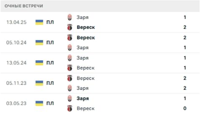This screenshot has height=117, width=201.
Task: Open the Очные встречи section header
Action: [24, 6]
